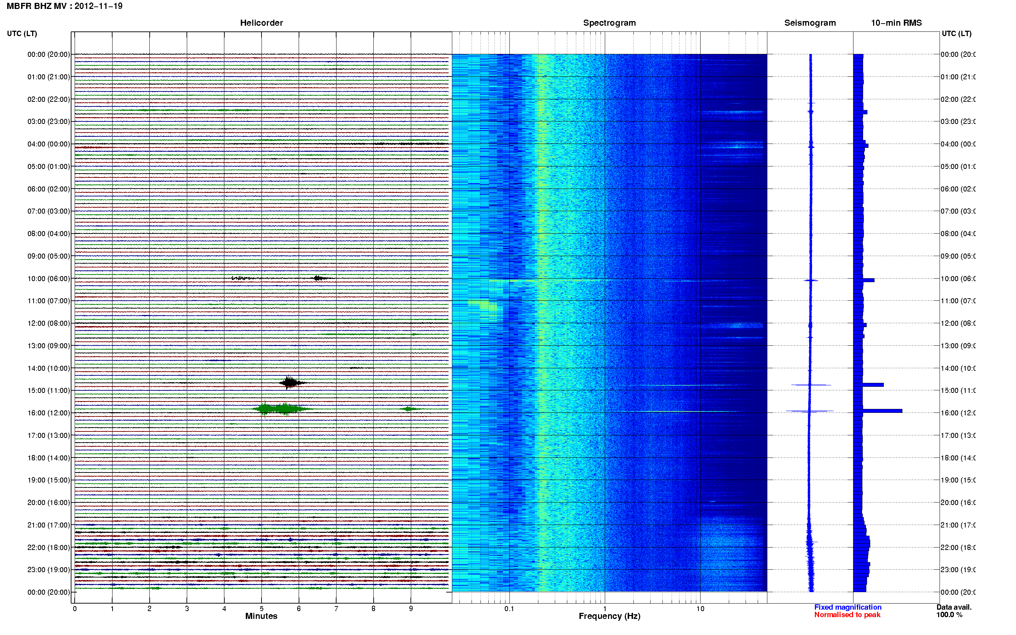Viewport: 1016px width, 635px height.
Task: Click left-axis time label 05:00 (01:00)
Action: [49, 167]
